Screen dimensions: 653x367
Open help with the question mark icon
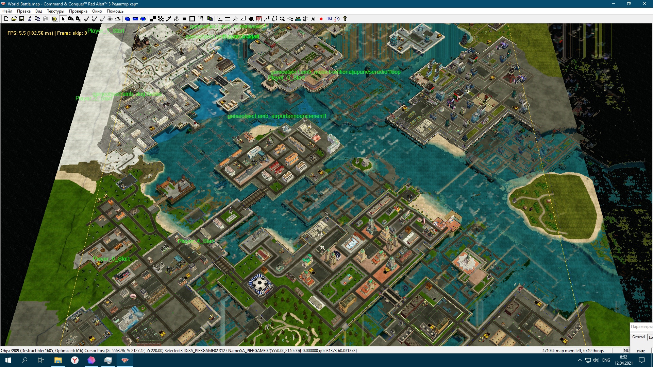click(345, 19)
